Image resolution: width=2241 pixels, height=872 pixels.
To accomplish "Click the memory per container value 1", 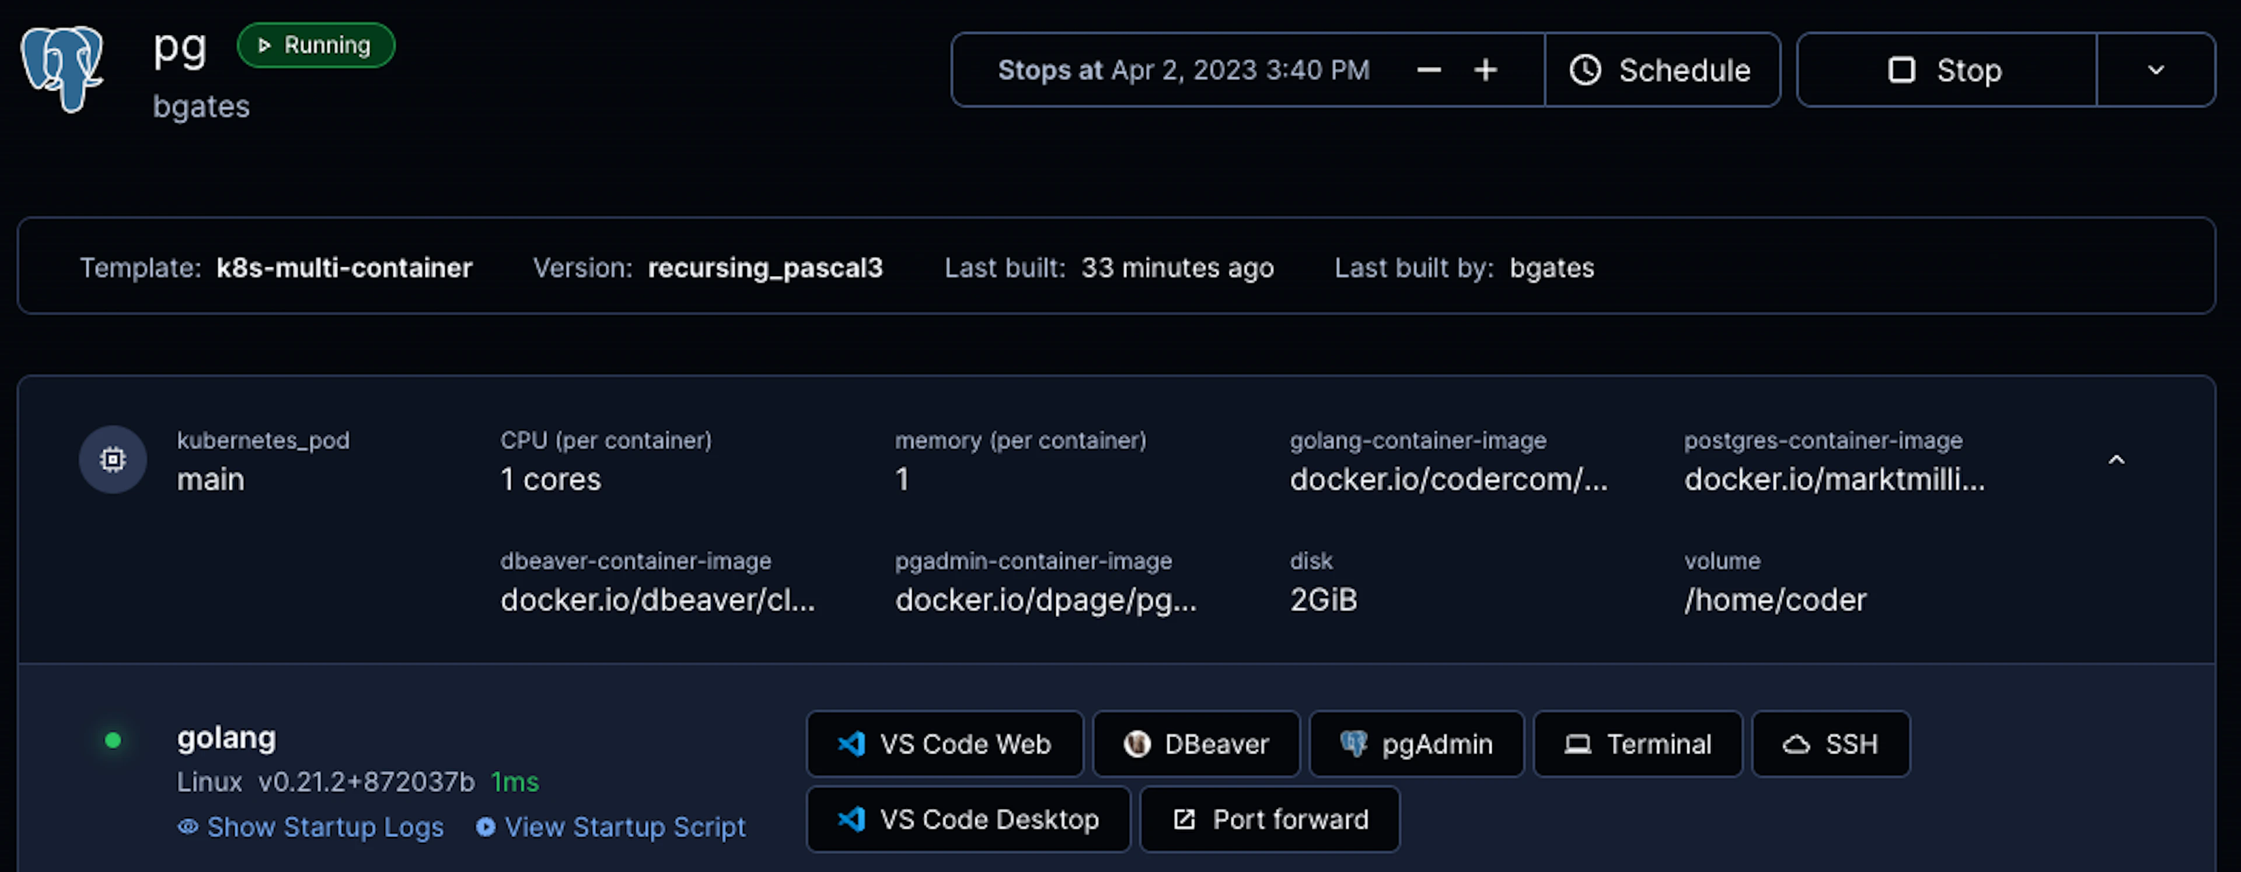I will 902,480.
